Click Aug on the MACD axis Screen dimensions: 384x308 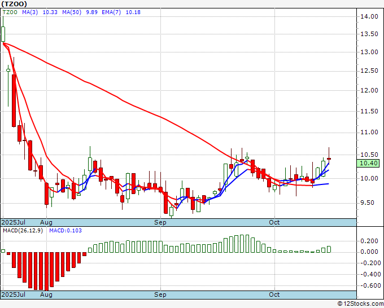pos(46,294)
